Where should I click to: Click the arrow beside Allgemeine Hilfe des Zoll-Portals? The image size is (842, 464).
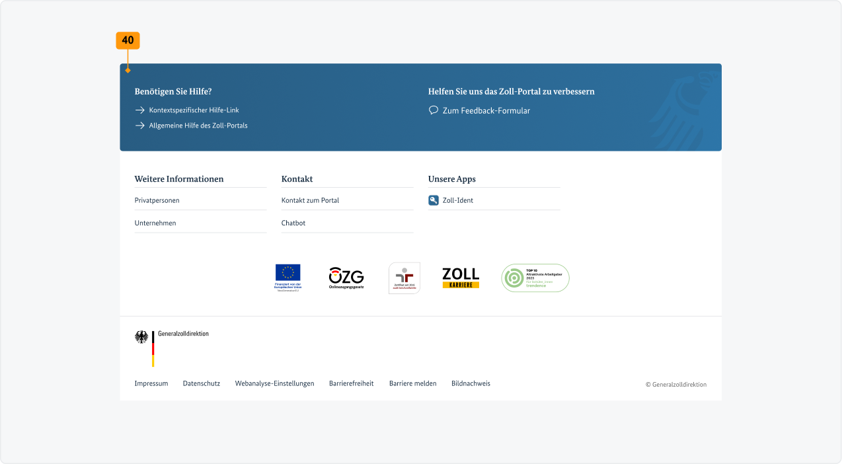tap(139, 125)
